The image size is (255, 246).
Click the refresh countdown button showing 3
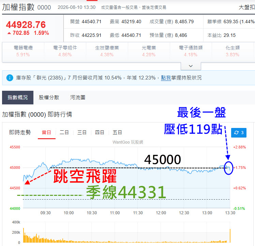click(x=239, y=133)
